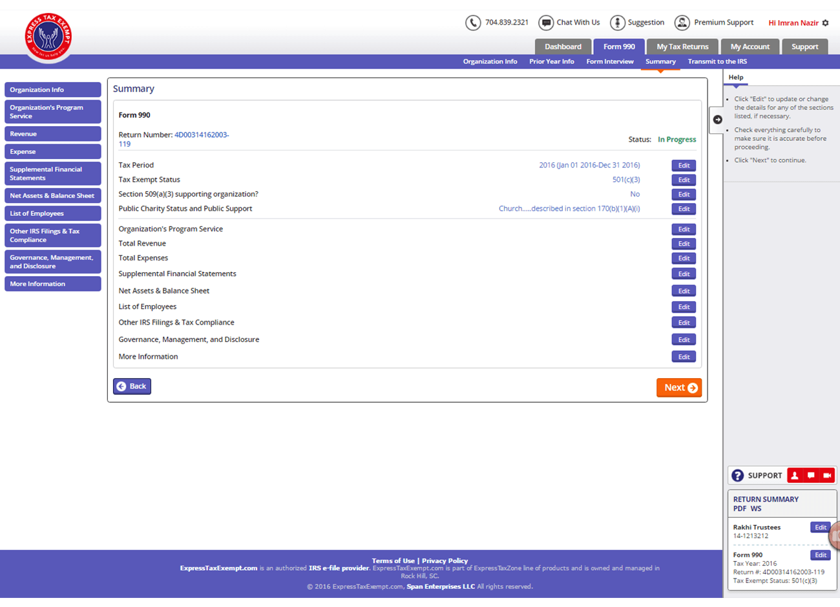This screenshot has width=840, height=607.
Task: Click the red support chat bubble icon
Action: click(x=811, y=476)
